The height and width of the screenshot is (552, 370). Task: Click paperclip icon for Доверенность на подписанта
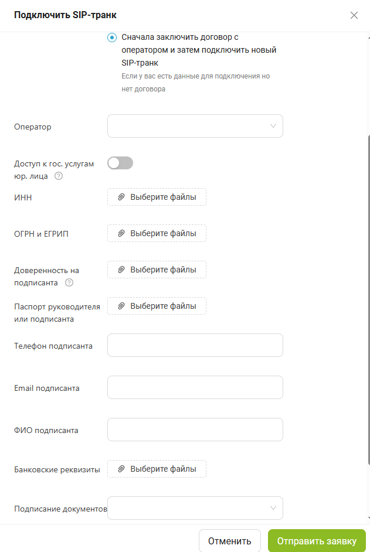pyautogui.click(x=121, y=270)
